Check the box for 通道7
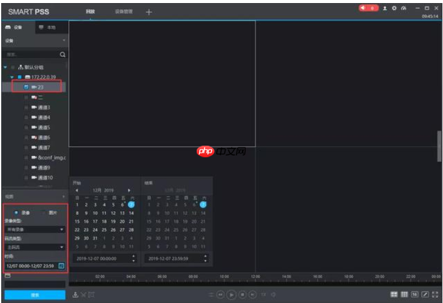Image resolution: width=443 pixels, height=303 pixels. (x=26, y=148)
